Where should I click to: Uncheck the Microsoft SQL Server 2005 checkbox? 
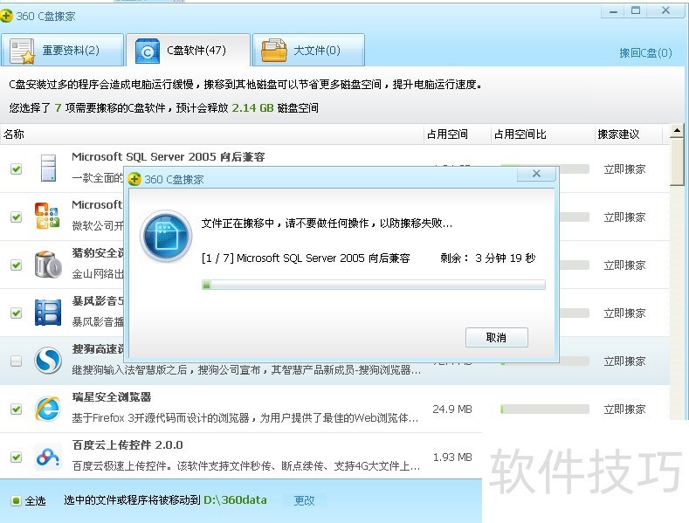[x=16, y=169]
